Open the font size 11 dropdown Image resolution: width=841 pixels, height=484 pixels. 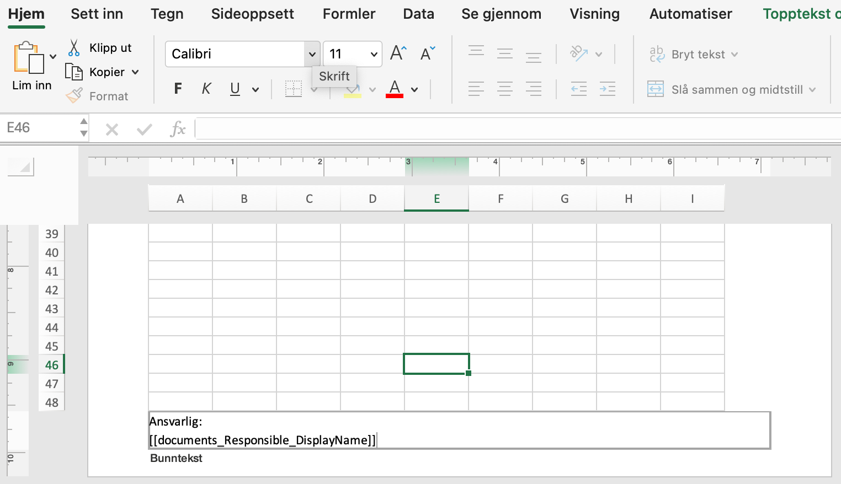[374, 54]
